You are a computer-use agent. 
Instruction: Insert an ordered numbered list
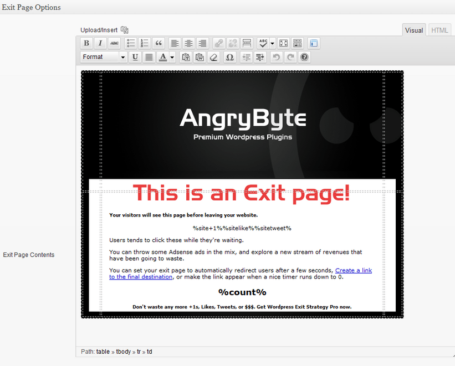coord(145,43)
